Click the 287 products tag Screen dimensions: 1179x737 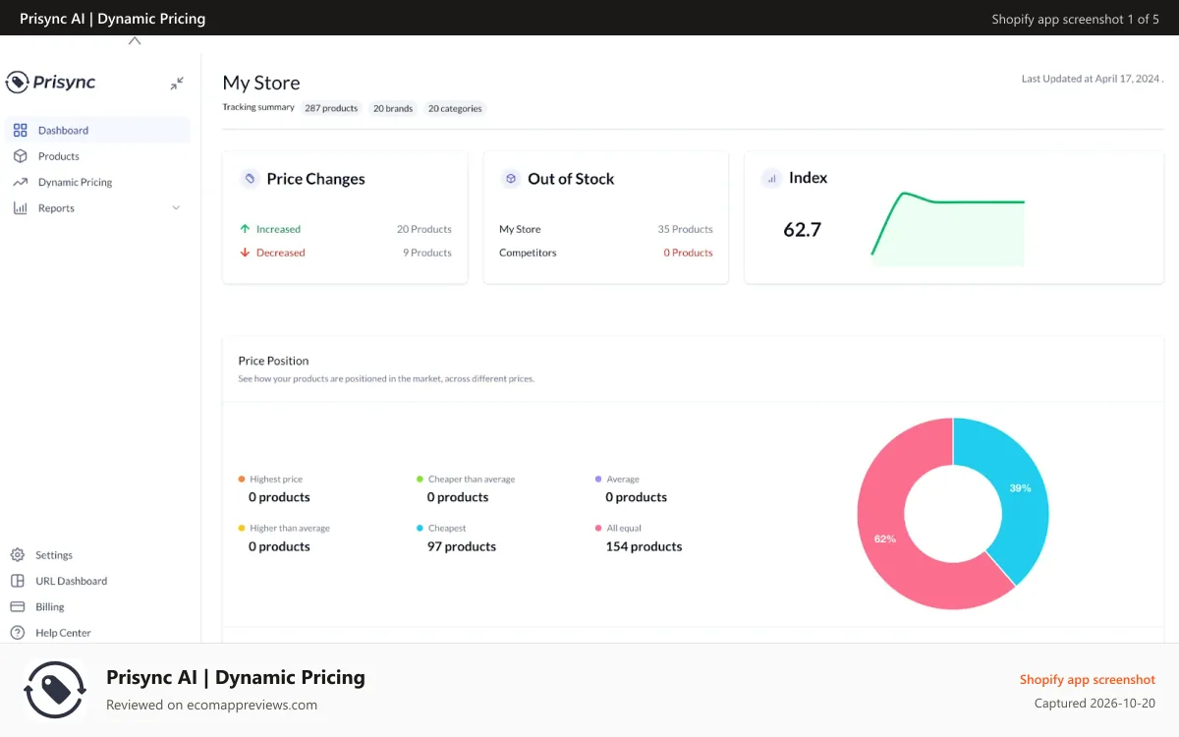point(331,108)
